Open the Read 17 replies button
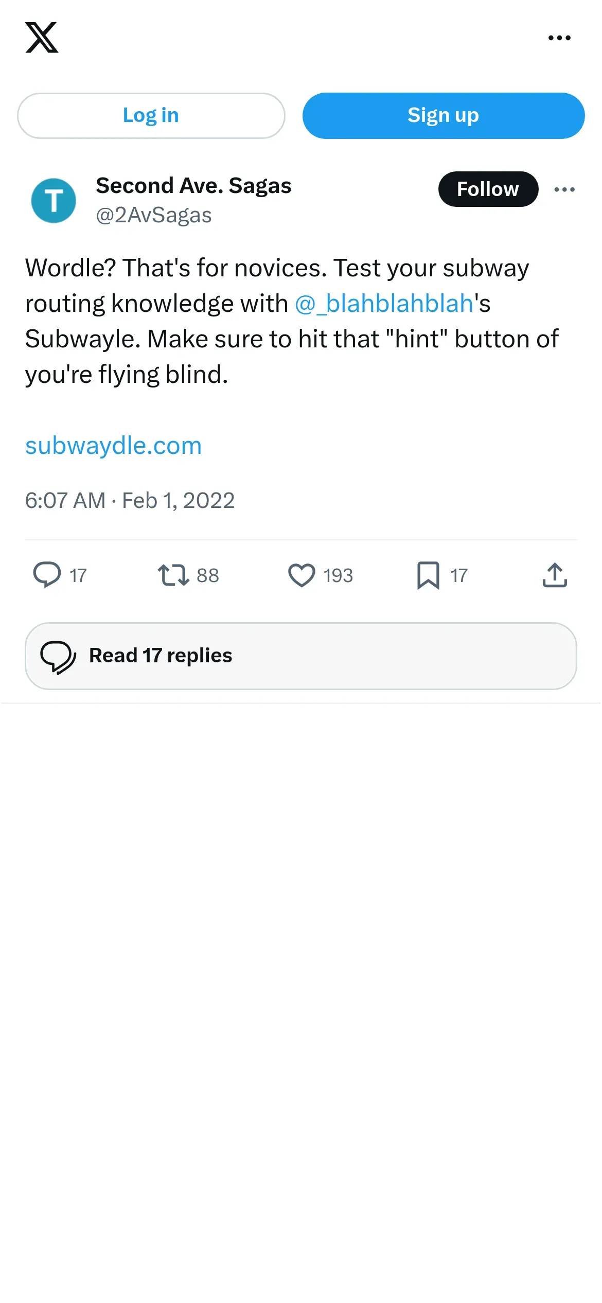This screenshot has height=1303, width=602. [300, 656]
